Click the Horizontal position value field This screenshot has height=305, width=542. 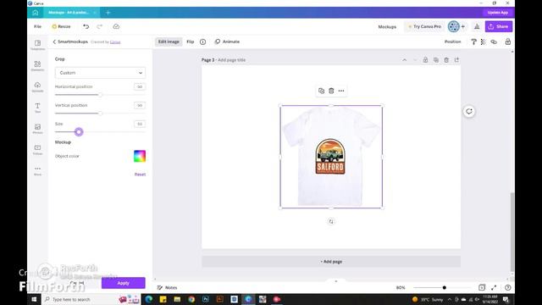(140, 86)
